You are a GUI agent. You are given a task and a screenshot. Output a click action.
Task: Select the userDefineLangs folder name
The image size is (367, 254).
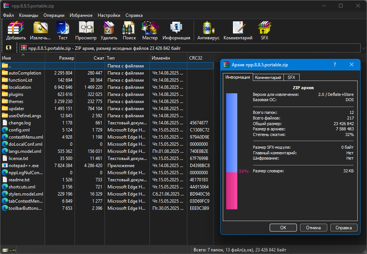(x=25, y=116)
